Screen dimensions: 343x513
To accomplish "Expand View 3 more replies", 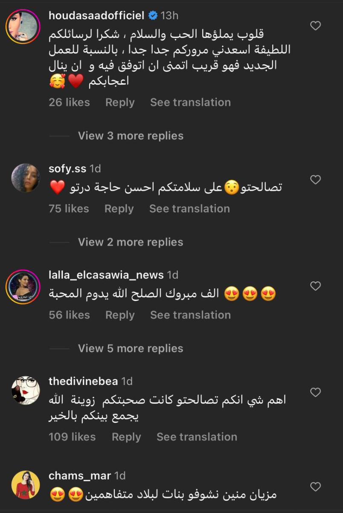I will tap(131, 136).
